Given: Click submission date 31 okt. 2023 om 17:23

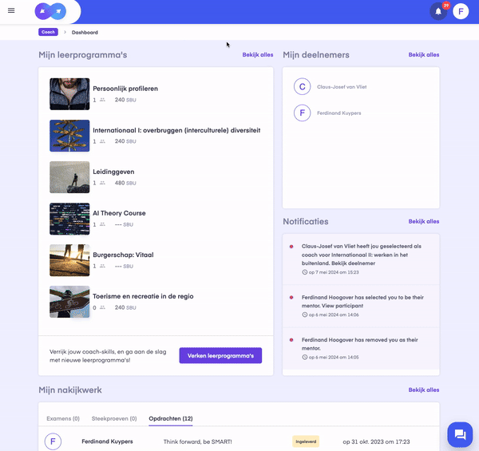Looking at the screenshot, I should [376, 441].
